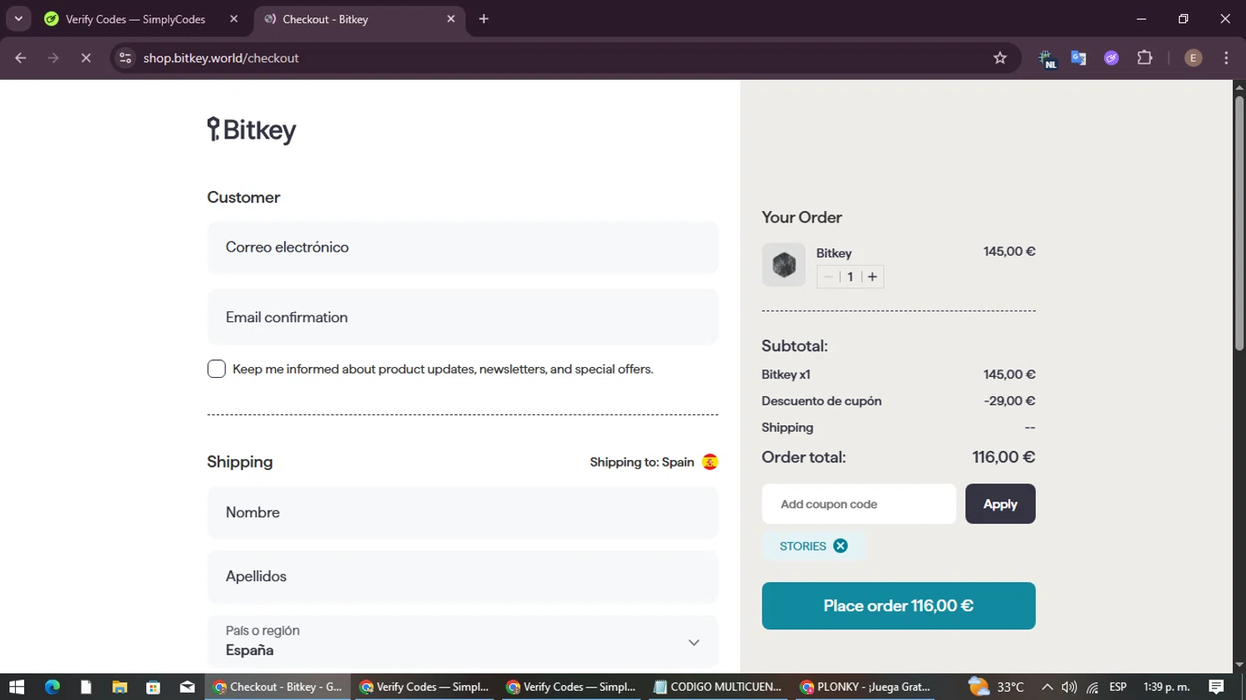Click the Email confirmation field
The width and height of the screenshot is (1246, 700).
click(463, 317)
